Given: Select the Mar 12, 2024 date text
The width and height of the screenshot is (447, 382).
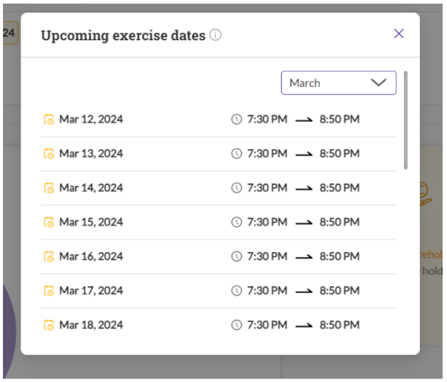Looking at the screenshot, I should pos(91,120).
